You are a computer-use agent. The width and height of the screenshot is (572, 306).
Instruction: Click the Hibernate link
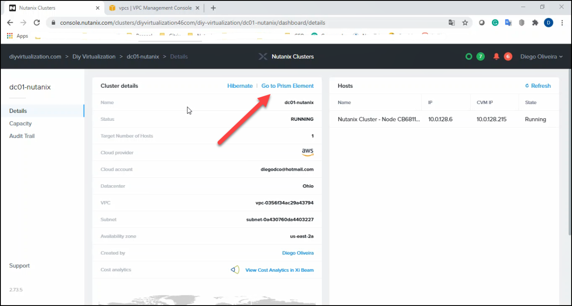(240, 86)
